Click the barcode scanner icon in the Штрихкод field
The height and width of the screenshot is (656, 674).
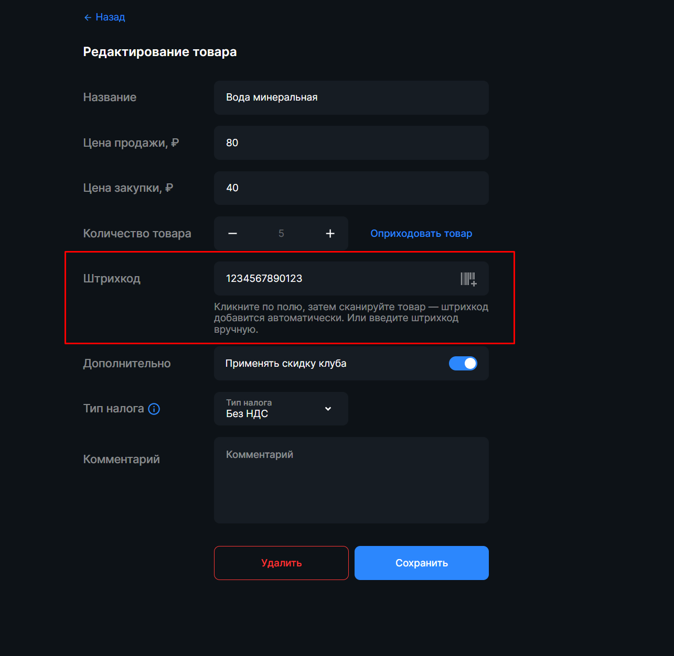[x=468, y=278]
